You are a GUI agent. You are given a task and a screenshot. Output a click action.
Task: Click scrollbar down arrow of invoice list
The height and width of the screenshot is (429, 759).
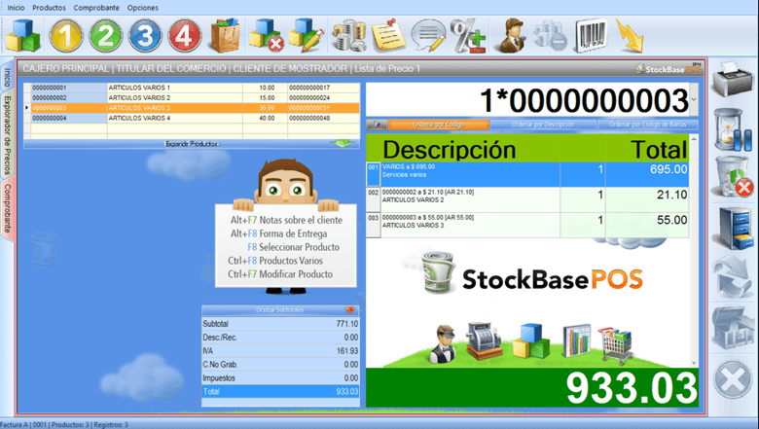[x=694, y=363]
